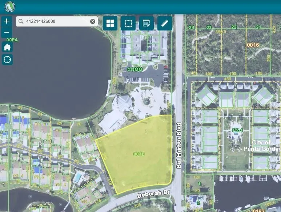Find my current location on map
Screen dimensions: 281x212
7,60
